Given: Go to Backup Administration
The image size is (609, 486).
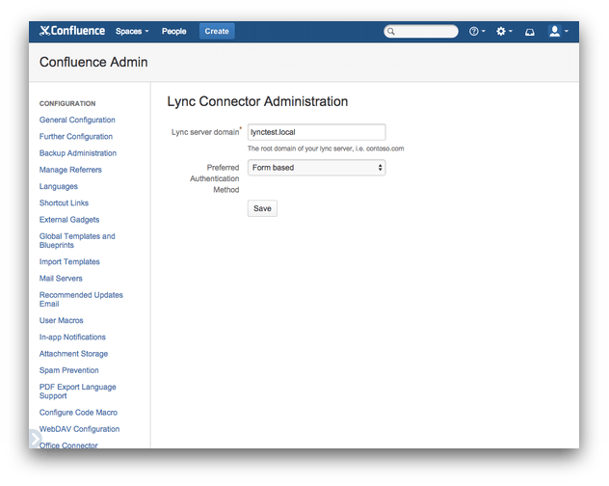Looking at the screenshot, I should coord(78,153).
